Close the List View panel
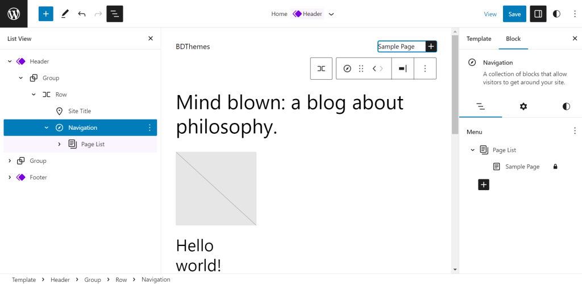Screen dimensions: 582x284 point(150,38)
